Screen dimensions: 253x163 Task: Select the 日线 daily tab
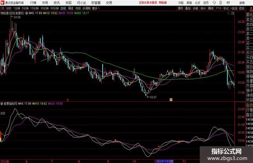point(63,8)
